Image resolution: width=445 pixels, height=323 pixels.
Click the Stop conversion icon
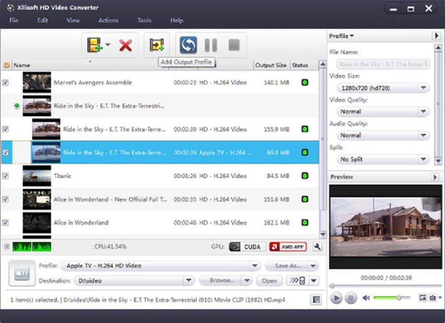coord(234,46)
